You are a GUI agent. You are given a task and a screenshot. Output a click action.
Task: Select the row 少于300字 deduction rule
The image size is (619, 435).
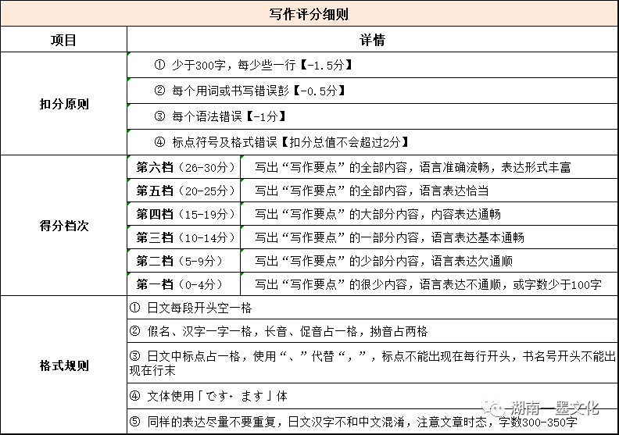click(x=372, y=65)
